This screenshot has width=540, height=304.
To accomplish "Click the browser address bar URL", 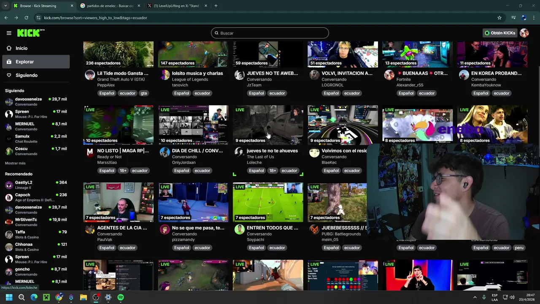I will pos(95,18).
